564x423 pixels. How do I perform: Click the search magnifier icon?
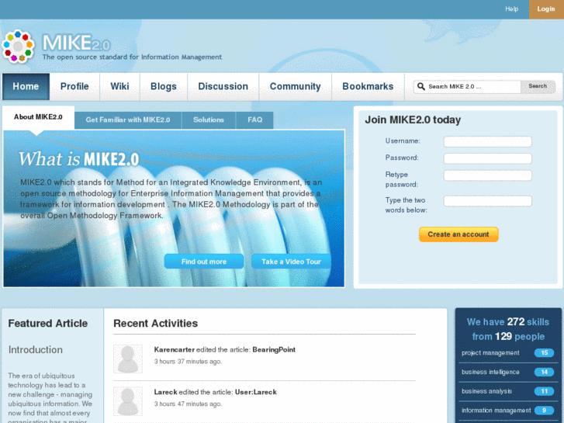420,86
